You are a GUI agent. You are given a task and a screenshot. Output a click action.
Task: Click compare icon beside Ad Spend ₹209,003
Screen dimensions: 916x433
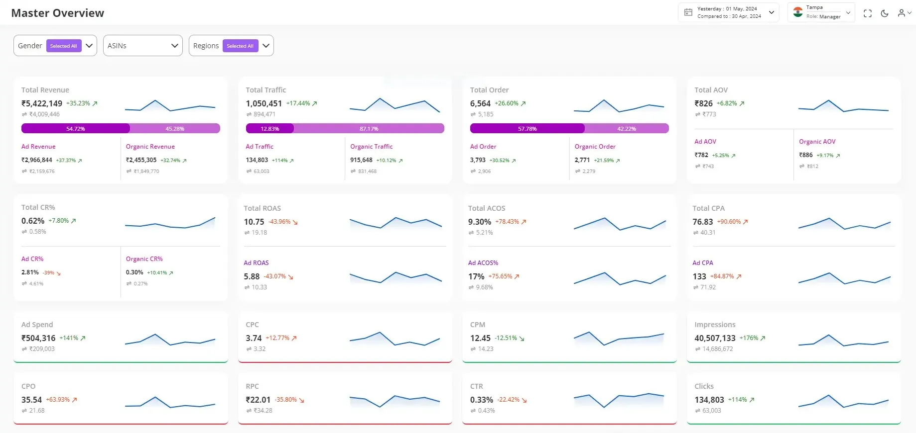[x=24, y=349]
